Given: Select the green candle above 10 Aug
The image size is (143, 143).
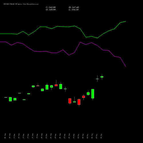Looking at the screenshot, I should coord(10,99).
